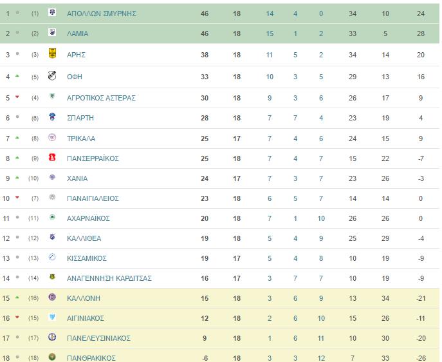Click green up arrow beside position 4
Image resolution: width=442 pixels, height=362 pixels.
(17, 76)
